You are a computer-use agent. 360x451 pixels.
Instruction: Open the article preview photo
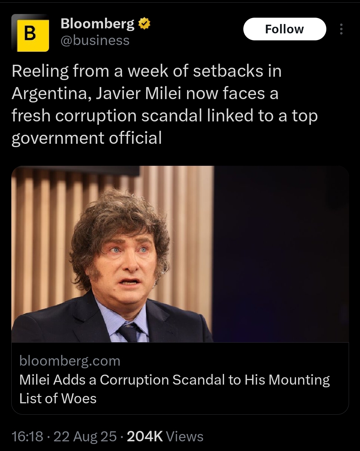[x=180, y=254]
